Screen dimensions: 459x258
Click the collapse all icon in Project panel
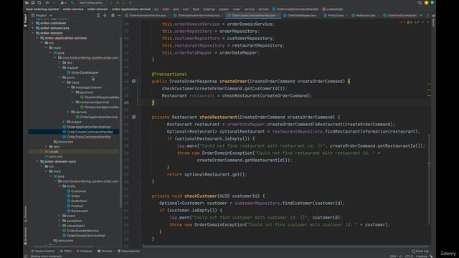[105, 15]
